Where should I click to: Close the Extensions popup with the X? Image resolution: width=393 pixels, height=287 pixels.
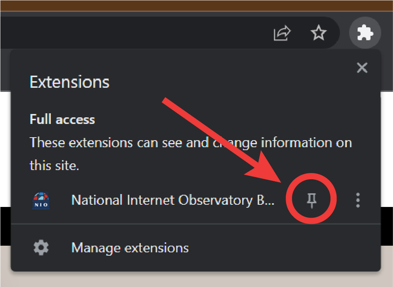coord(362,68)
